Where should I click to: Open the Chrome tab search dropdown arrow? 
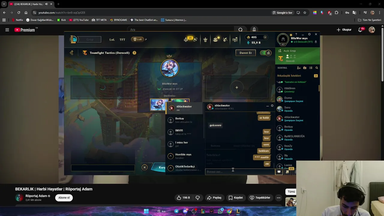[4, 4]
